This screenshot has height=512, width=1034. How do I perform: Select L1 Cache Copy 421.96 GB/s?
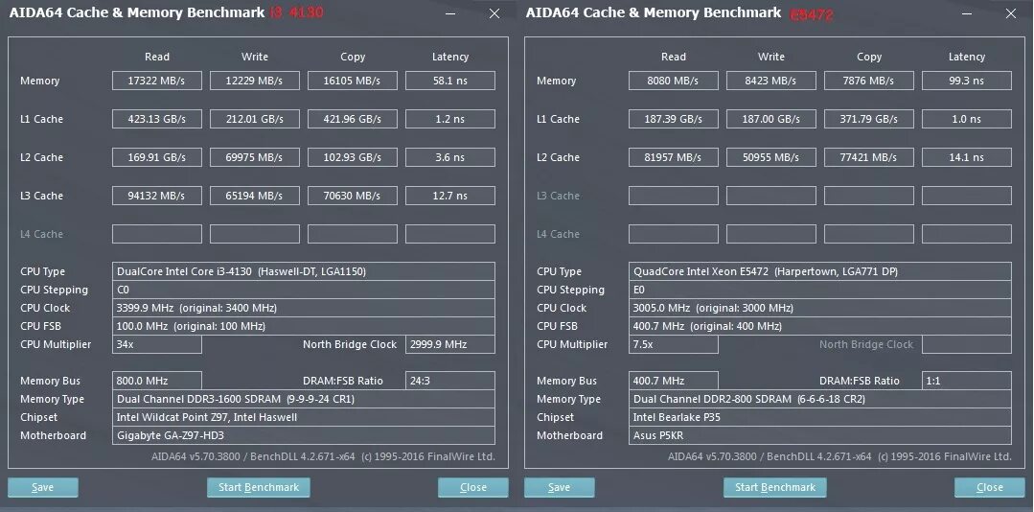(352, 119)
